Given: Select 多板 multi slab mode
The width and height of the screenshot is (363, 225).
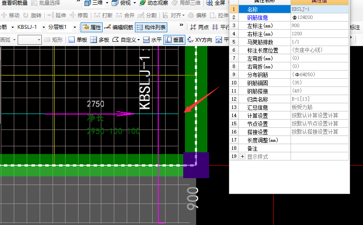Looking at the screenshot, I should [100, 40].
